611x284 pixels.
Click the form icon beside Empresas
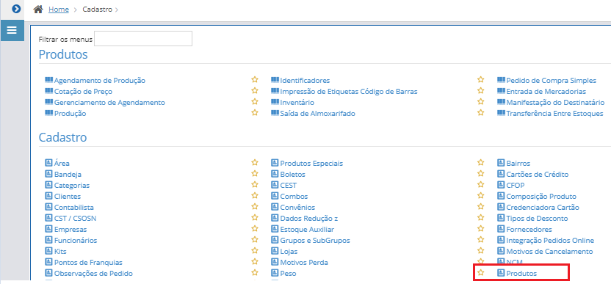click(x=48, y=229)
